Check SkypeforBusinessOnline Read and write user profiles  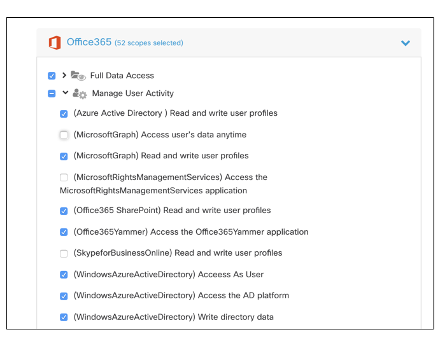coord(64,254)
